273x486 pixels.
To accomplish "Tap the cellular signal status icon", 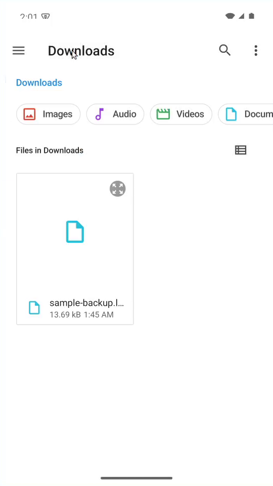I will click(x=242, y=16).
